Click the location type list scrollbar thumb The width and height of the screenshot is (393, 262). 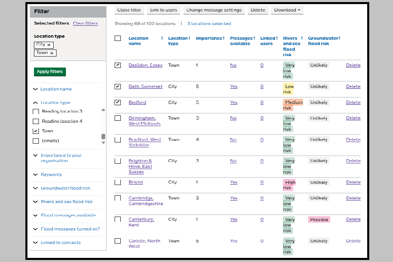click(103, 137)
